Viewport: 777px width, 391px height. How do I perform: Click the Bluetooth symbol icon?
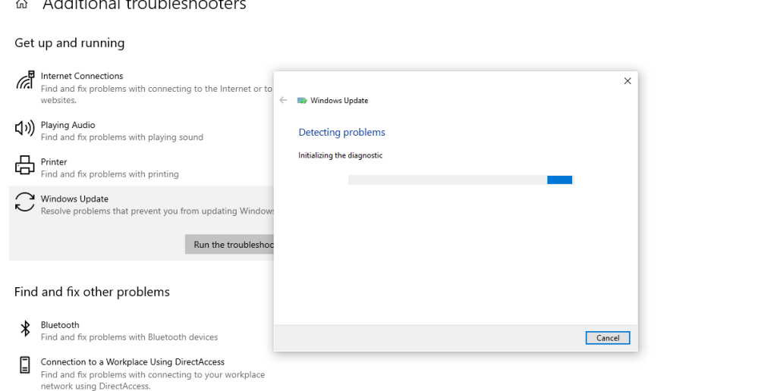[x=25, y=328]
